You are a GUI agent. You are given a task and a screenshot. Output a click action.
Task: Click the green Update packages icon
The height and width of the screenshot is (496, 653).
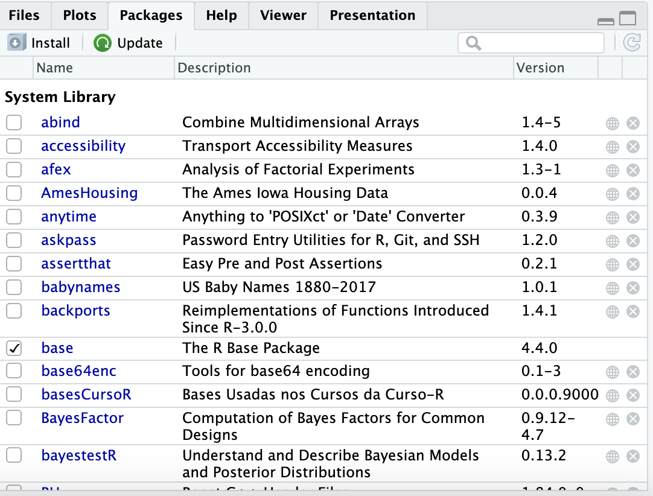[103, 43]
